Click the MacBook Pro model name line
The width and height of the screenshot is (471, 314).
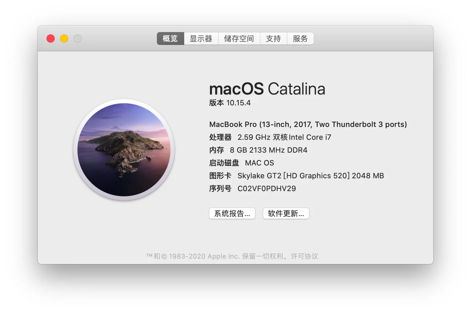pos(308,125)
